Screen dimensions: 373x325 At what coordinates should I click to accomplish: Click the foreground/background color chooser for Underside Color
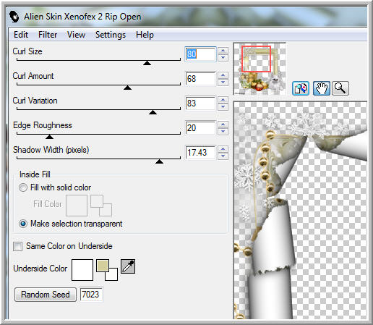point(107,270)
